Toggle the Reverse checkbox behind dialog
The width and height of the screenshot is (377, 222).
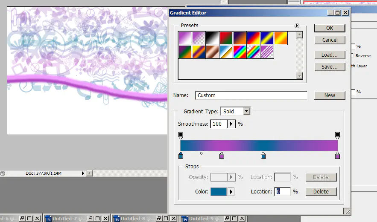pyautogui.click(x=352, y=55)
